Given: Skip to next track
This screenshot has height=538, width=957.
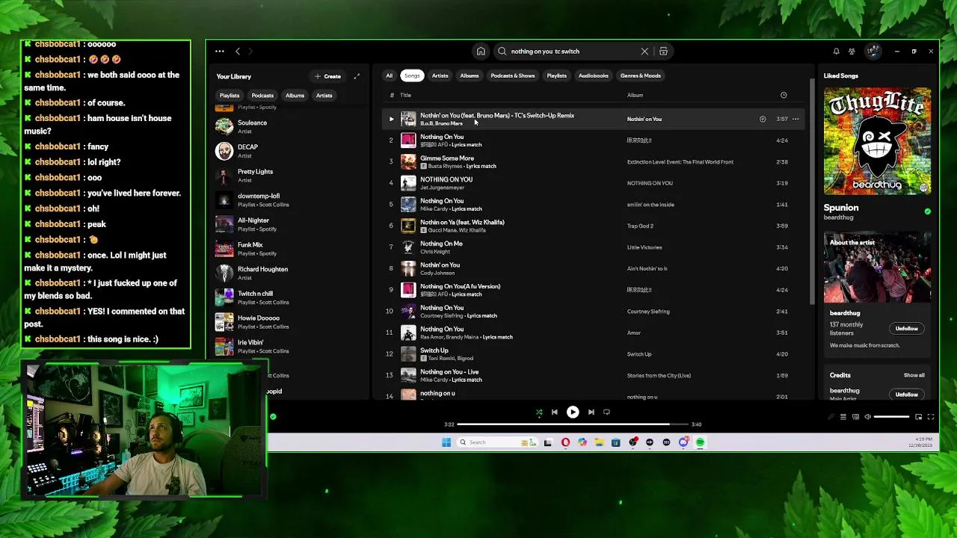Looking at the screenshot, I should [x=591, y=412].
